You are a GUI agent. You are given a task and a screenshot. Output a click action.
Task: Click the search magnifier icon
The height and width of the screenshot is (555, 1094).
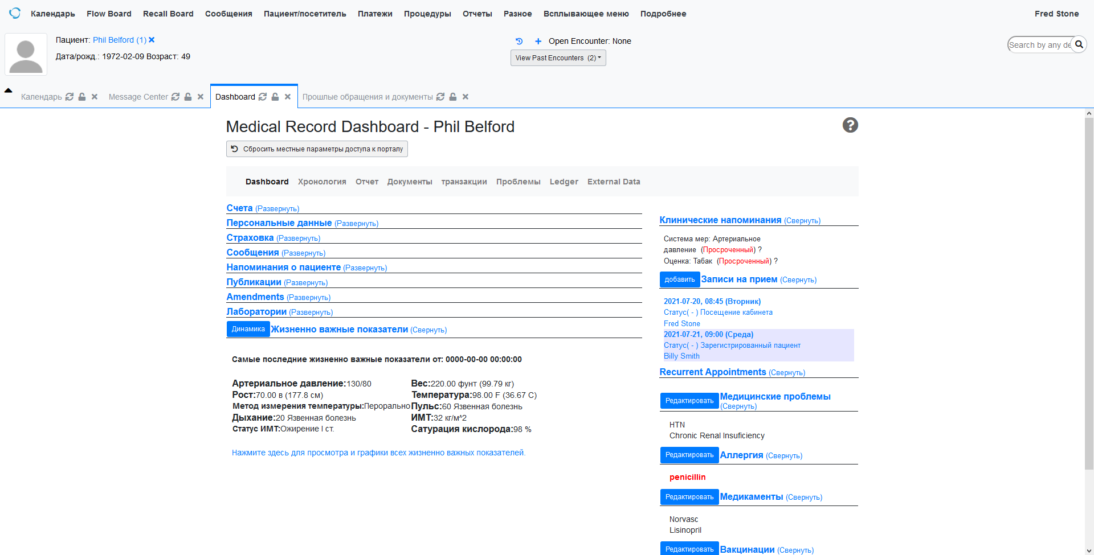coord(1079,44)
